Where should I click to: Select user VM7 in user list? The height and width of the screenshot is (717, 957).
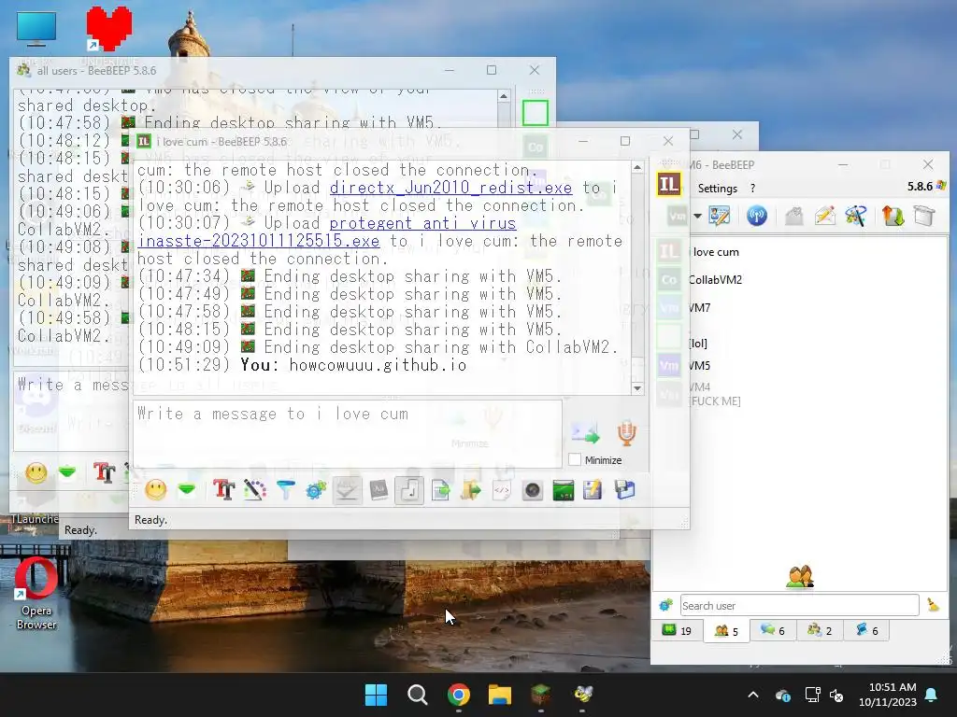[x=801, y=308]
